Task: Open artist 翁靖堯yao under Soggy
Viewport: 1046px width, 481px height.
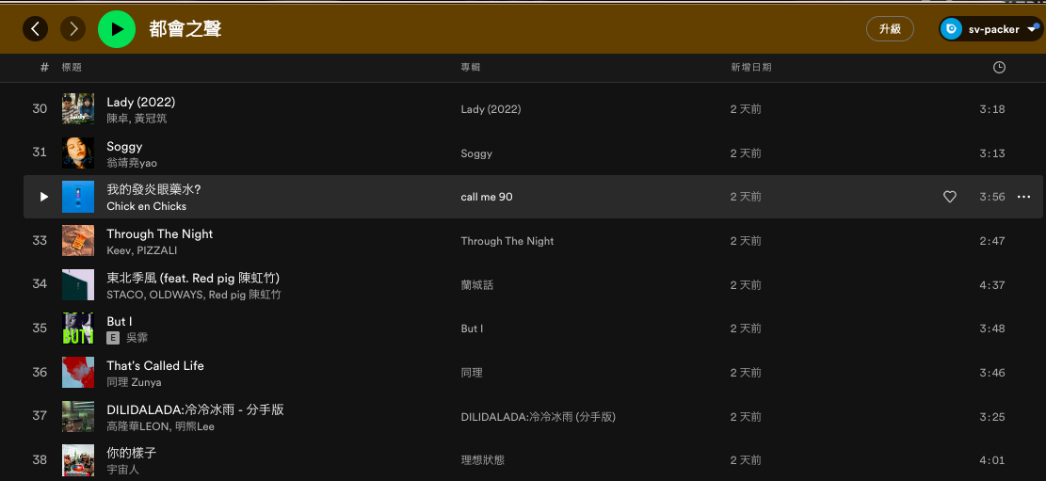Action: (x=132, y=163)
